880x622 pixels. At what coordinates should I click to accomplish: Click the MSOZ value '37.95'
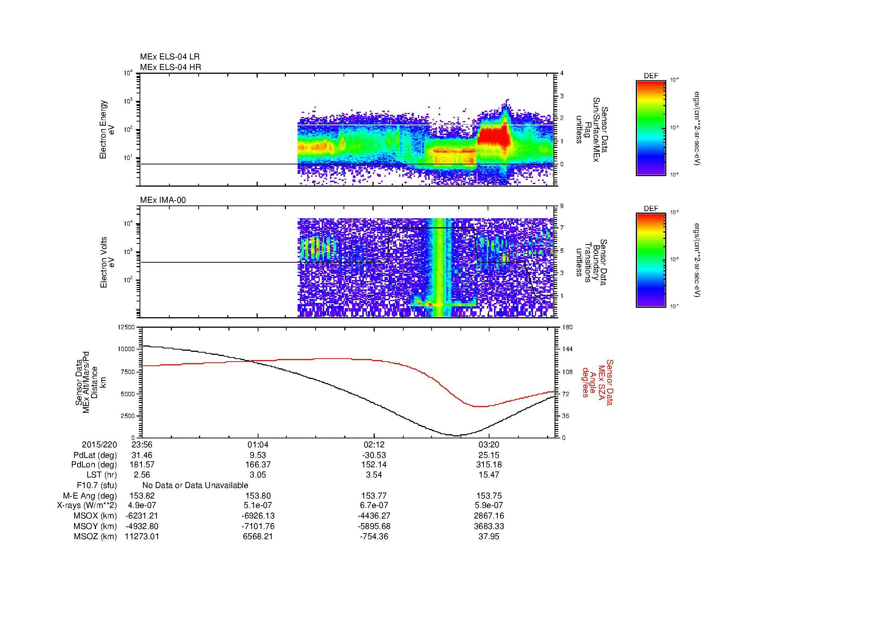coord(489,537)
